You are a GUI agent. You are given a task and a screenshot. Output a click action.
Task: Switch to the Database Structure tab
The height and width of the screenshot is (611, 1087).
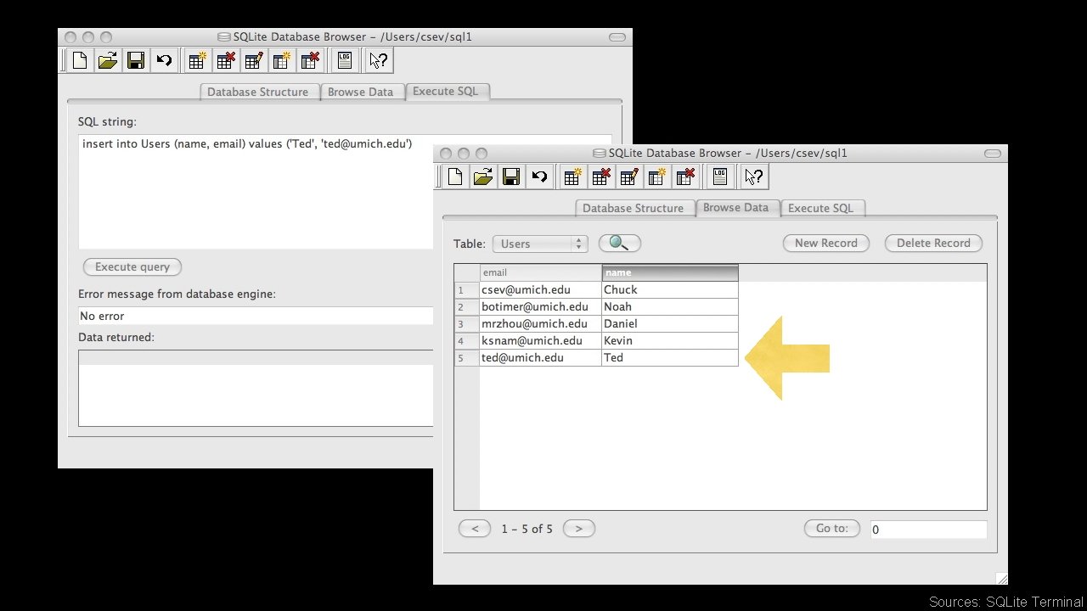(634, 208)
